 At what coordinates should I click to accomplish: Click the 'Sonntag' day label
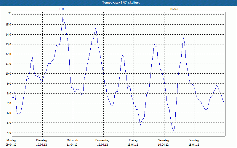pyautogui.click(x=194, y=140)
